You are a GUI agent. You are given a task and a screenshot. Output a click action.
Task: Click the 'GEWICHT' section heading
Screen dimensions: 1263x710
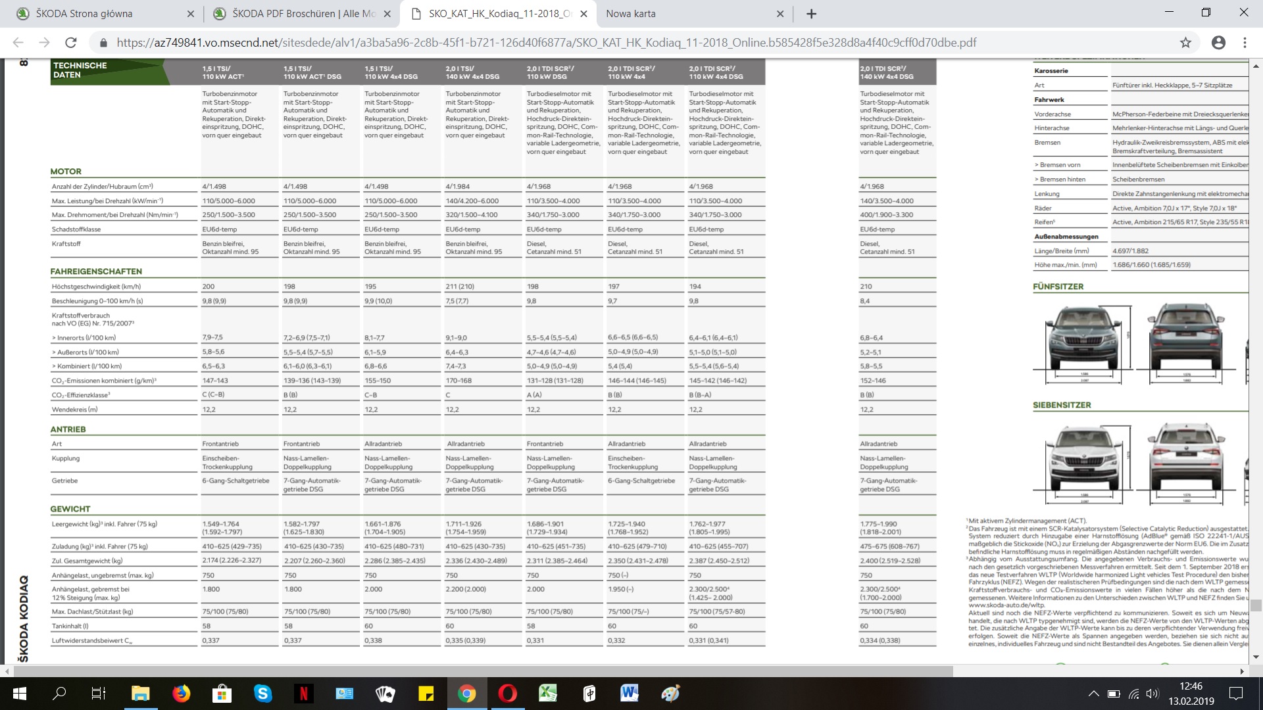70,509
